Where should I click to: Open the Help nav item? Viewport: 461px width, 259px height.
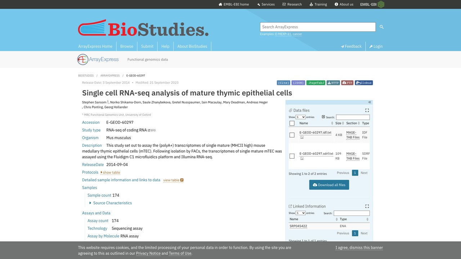pos(165,46)
